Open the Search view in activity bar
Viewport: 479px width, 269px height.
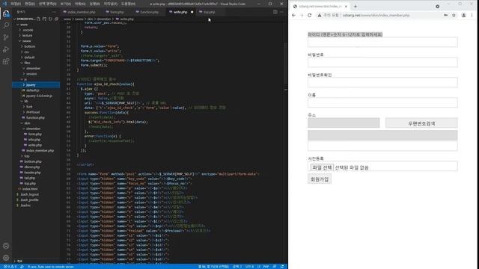(x=6, y=25)
